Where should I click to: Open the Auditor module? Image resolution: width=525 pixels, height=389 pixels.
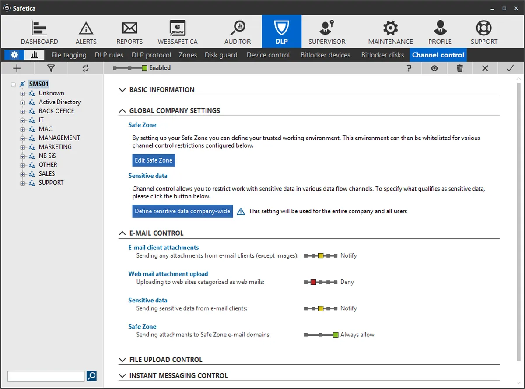point(238,32)
